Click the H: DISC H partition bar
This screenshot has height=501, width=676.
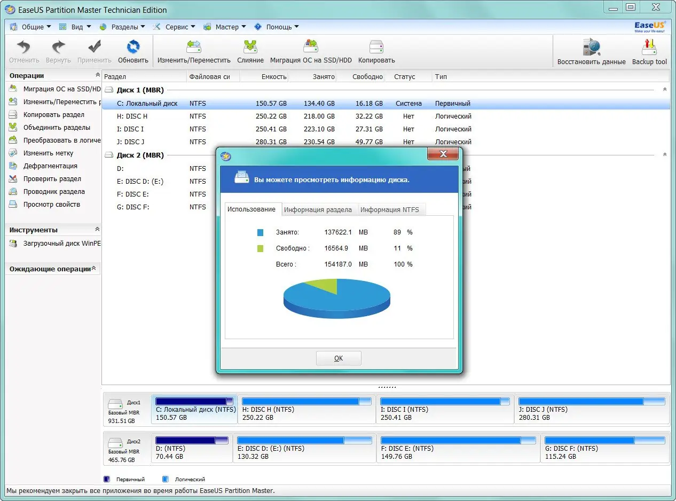pos(307,410)
